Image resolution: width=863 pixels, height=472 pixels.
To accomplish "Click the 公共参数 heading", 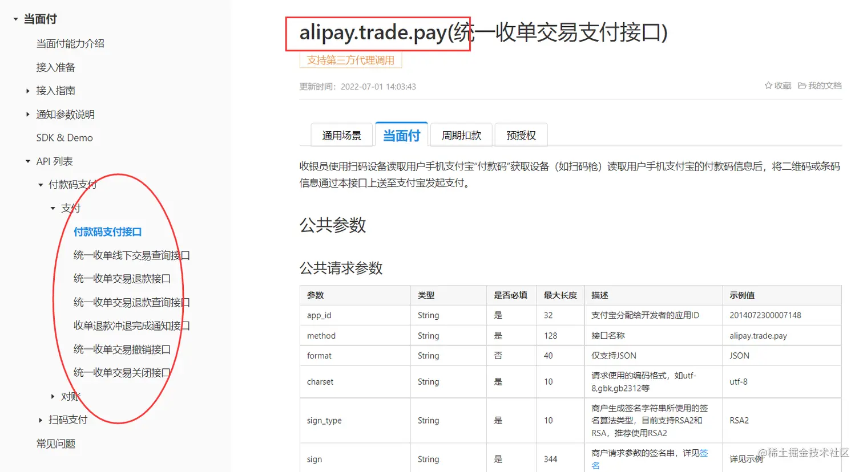I will pos(333,225).
